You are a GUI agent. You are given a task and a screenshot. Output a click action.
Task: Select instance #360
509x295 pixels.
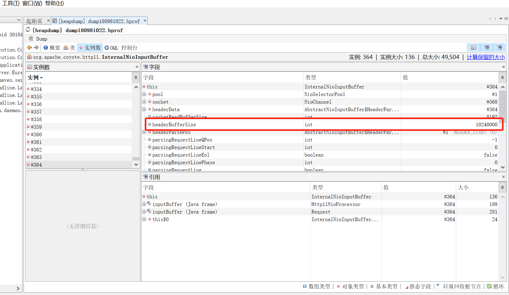coord(79,134)
